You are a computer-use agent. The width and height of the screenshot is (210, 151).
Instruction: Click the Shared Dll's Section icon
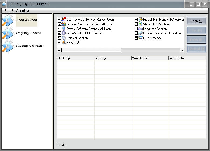(140, 24)
